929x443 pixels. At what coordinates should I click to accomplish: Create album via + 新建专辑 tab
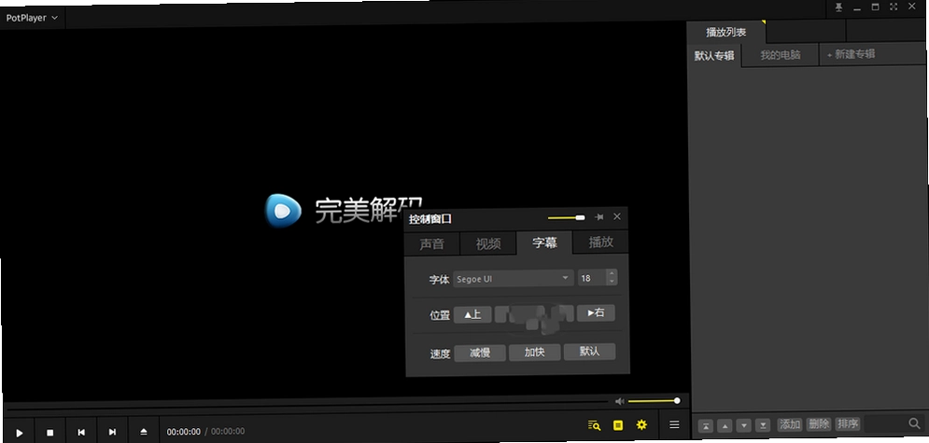(852, 54)
